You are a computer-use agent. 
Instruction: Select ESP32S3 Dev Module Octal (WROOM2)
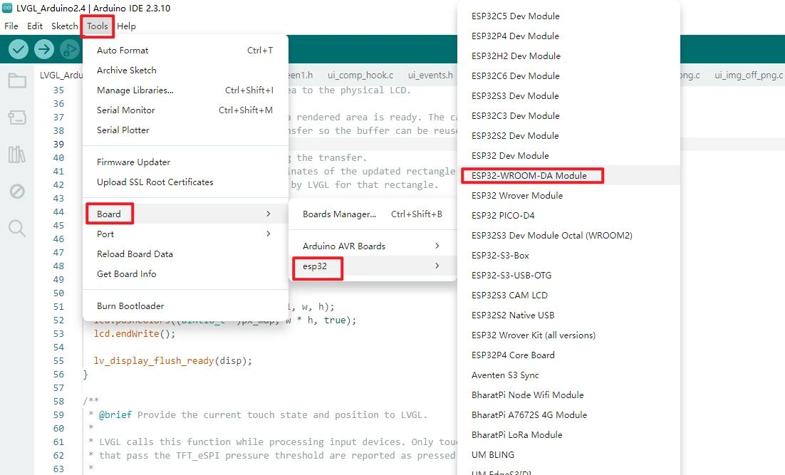(x=569, y=235)
